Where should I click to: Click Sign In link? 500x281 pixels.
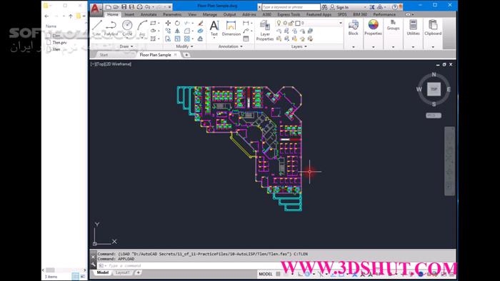point(342,7)
